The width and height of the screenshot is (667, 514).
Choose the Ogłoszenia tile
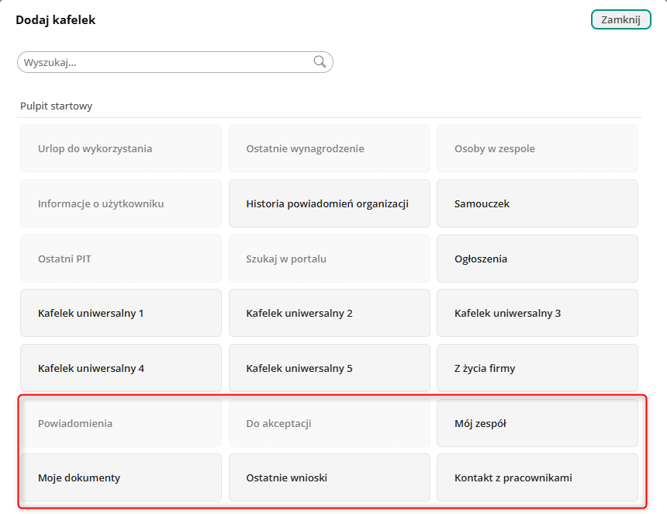pos(537,259)
